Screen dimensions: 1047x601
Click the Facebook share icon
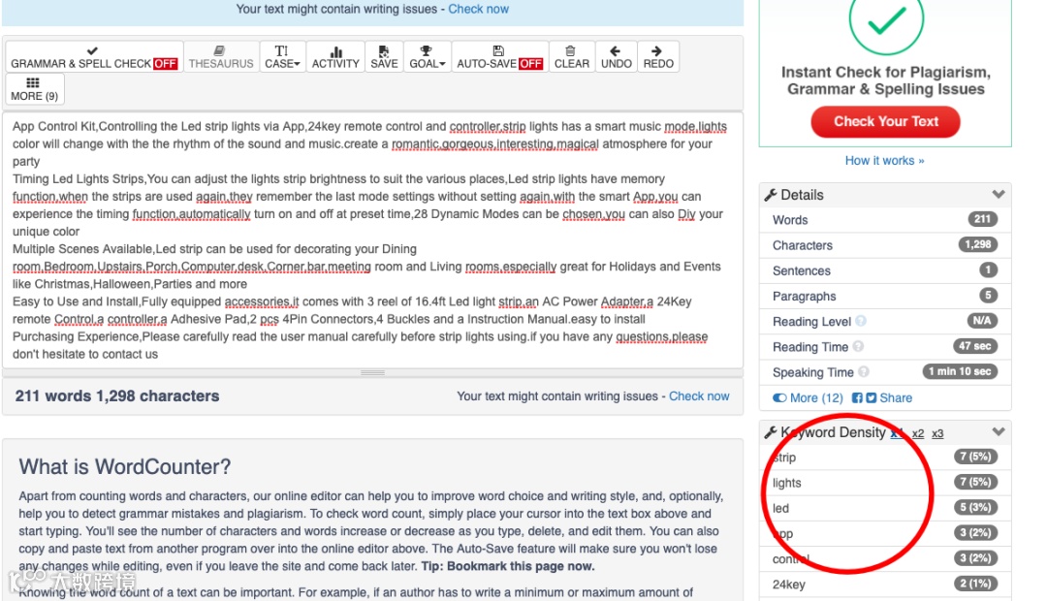pyautogui.click(x=857, y=398)
